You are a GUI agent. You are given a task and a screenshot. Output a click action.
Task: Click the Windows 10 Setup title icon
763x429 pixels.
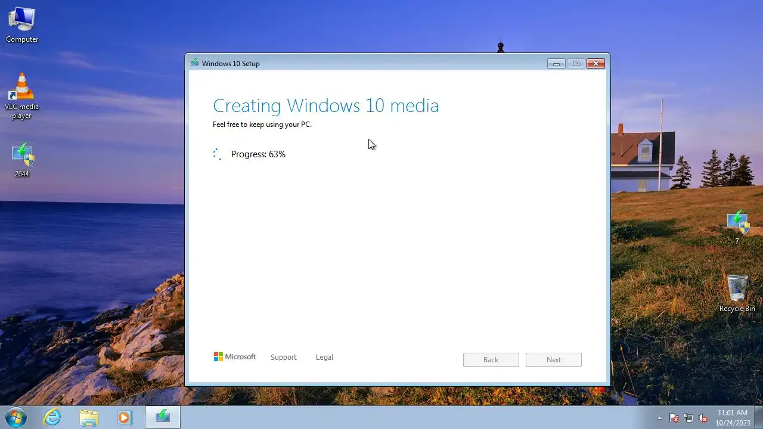tap(195, 63)
